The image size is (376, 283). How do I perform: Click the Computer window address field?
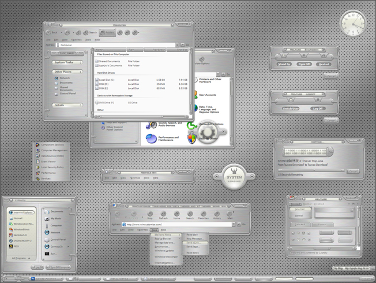115,45
